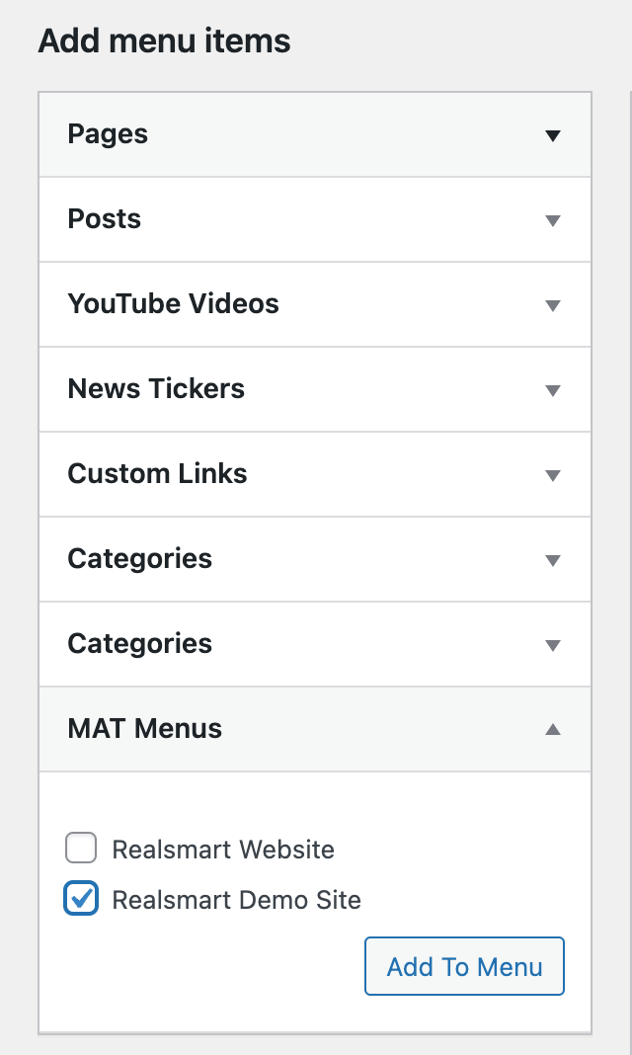Collapse MAT Menus using its up arrow
The width and height of the screenshot is (632, 1055).
[x=553, y=729]
